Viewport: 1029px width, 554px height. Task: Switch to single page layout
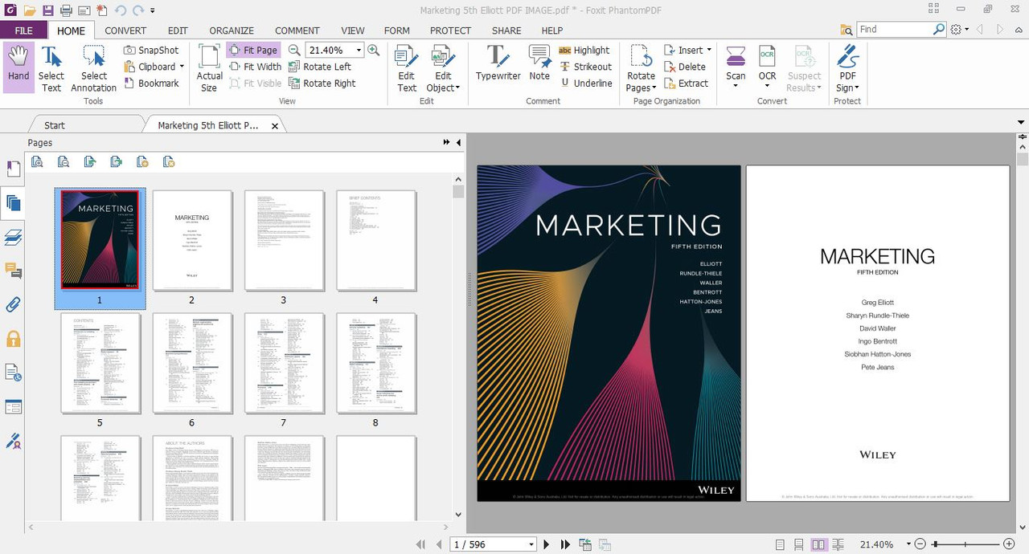(780, 544)
